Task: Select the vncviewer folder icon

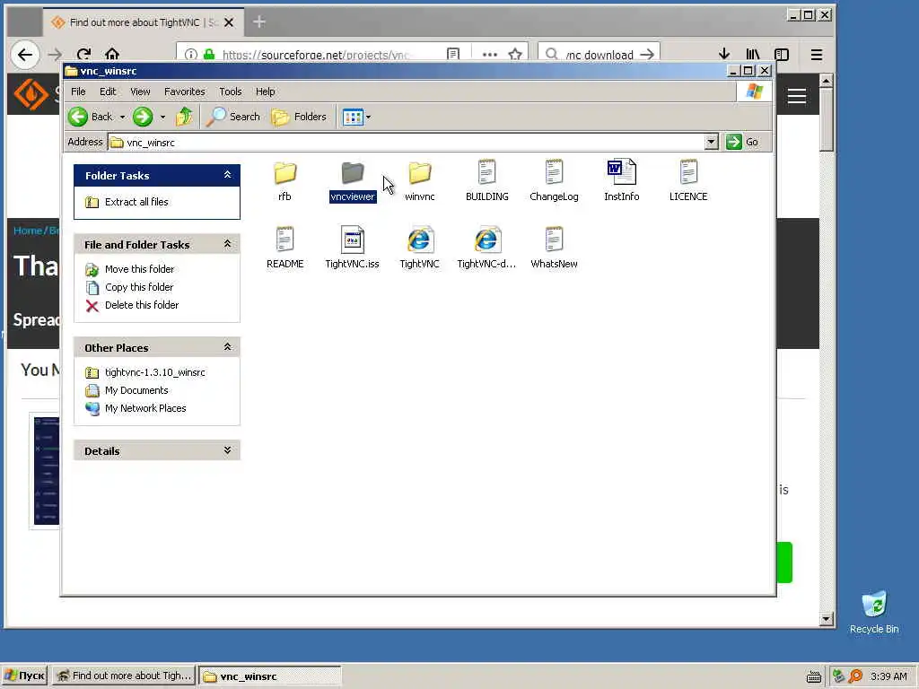Action: (x=352, y=173)
